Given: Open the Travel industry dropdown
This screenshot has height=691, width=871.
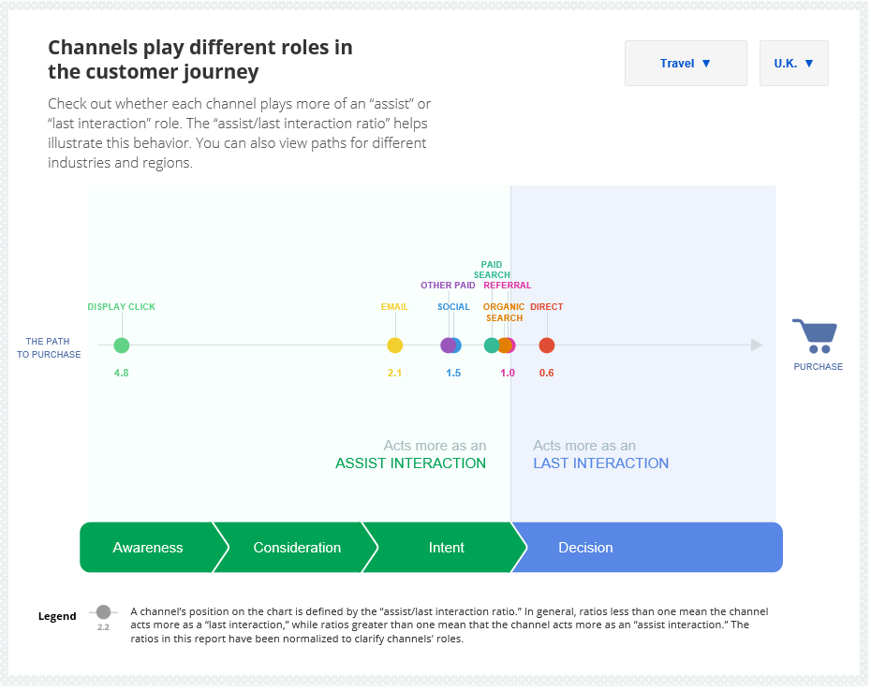Looking at the screenshot, I should (685, 63).
